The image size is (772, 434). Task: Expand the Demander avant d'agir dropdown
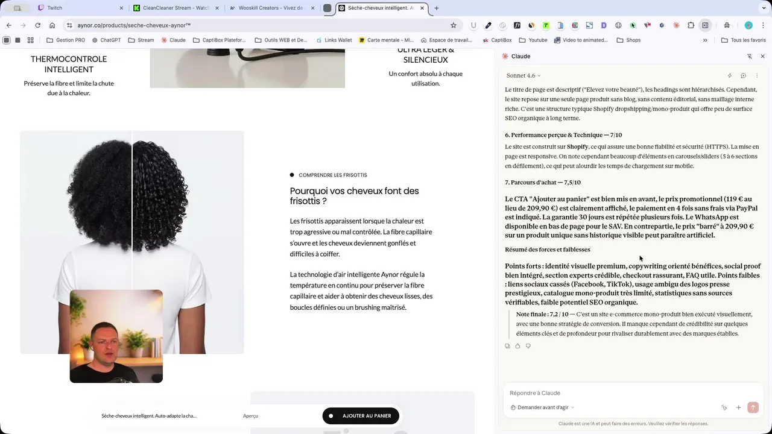tap(542, 407)
